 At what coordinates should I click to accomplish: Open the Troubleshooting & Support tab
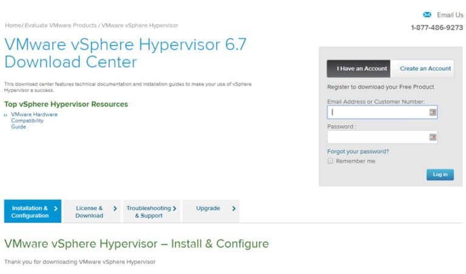pos(152,212)
